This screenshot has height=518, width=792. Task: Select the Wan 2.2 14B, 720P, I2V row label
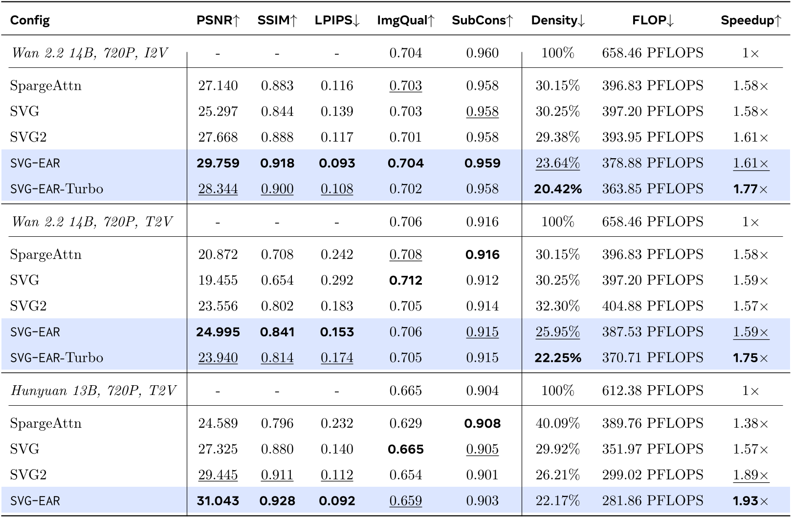[89, 53]
